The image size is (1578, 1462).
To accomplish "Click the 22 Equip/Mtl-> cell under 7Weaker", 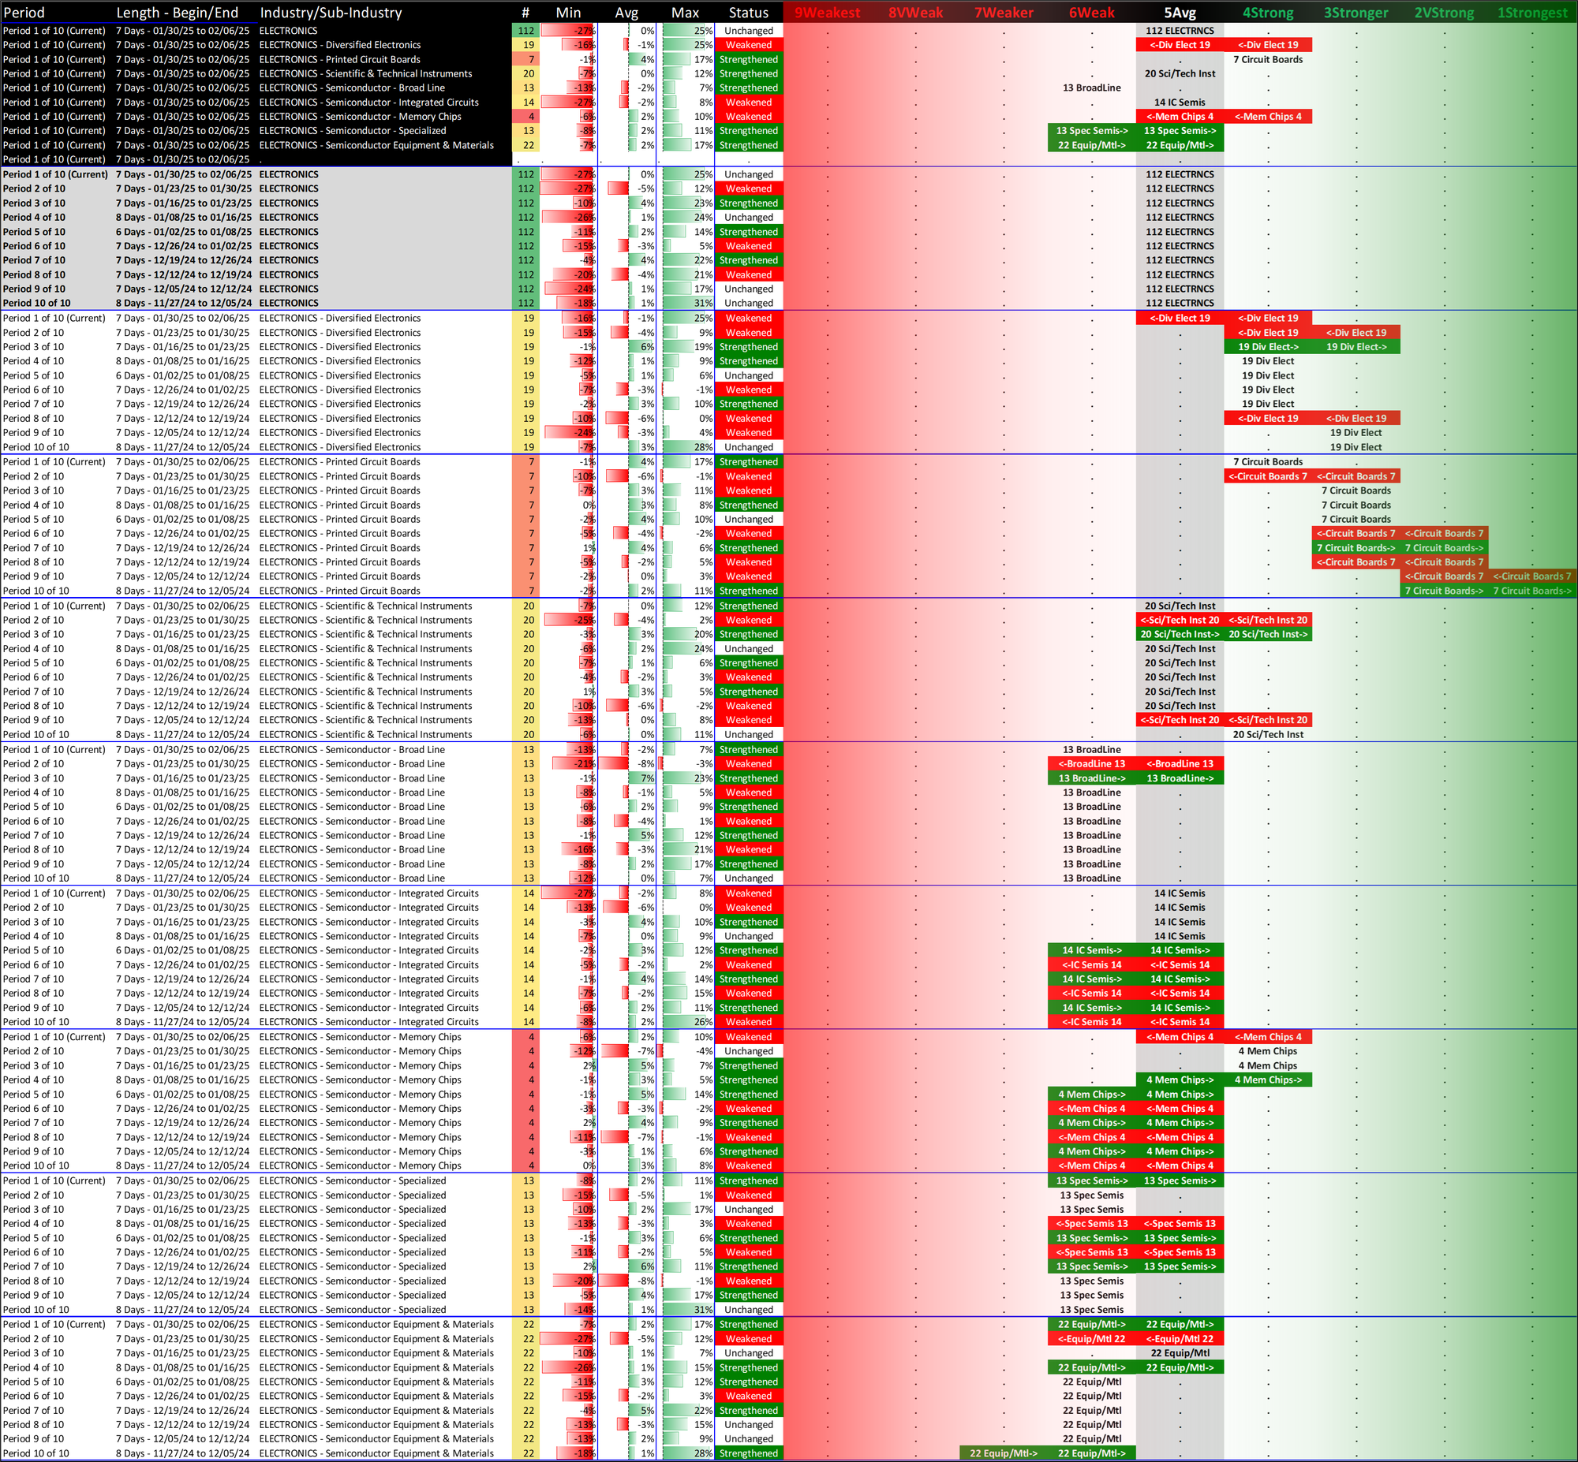I will [x=1004, y=1453].
